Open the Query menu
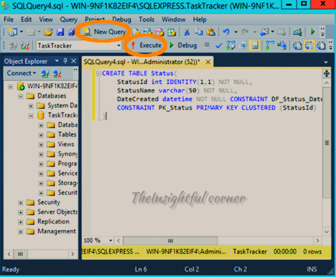Image resolution: width=336 pixels, height=277 pixels. click(69, 19)
